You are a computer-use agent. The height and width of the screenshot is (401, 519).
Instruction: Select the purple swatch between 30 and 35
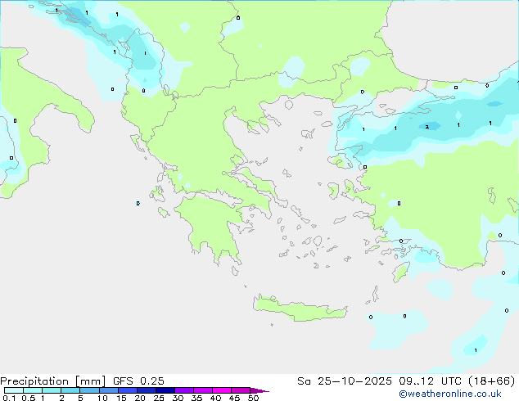click(x=184, y=390)
